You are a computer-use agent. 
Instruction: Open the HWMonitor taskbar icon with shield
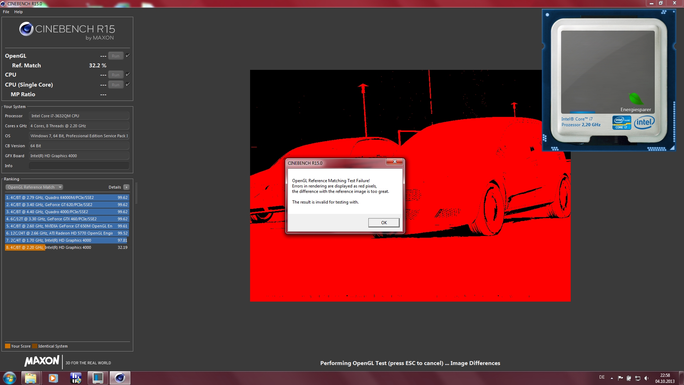coord(76,378)
